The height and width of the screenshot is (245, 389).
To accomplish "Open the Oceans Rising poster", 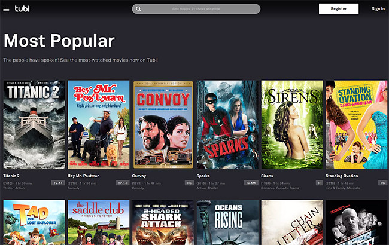I will pos(227,222).
